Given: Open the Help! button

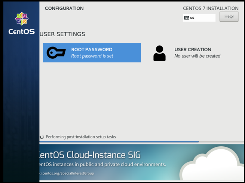Looking at the screenshot, I should coord(229,16).
